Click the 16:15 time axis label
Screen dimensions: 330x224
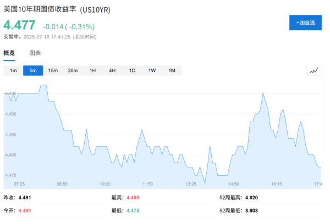click(276, 184)
